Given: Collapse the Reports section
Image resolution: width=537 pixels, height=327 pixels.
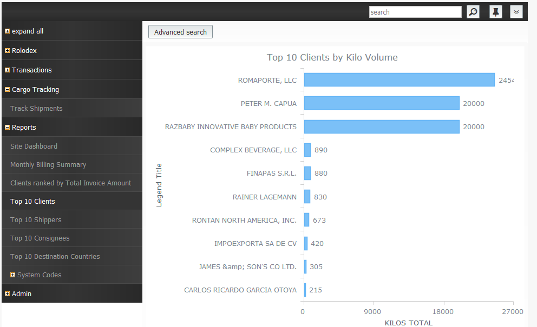Looking at the screenshot, I should 7,128.
